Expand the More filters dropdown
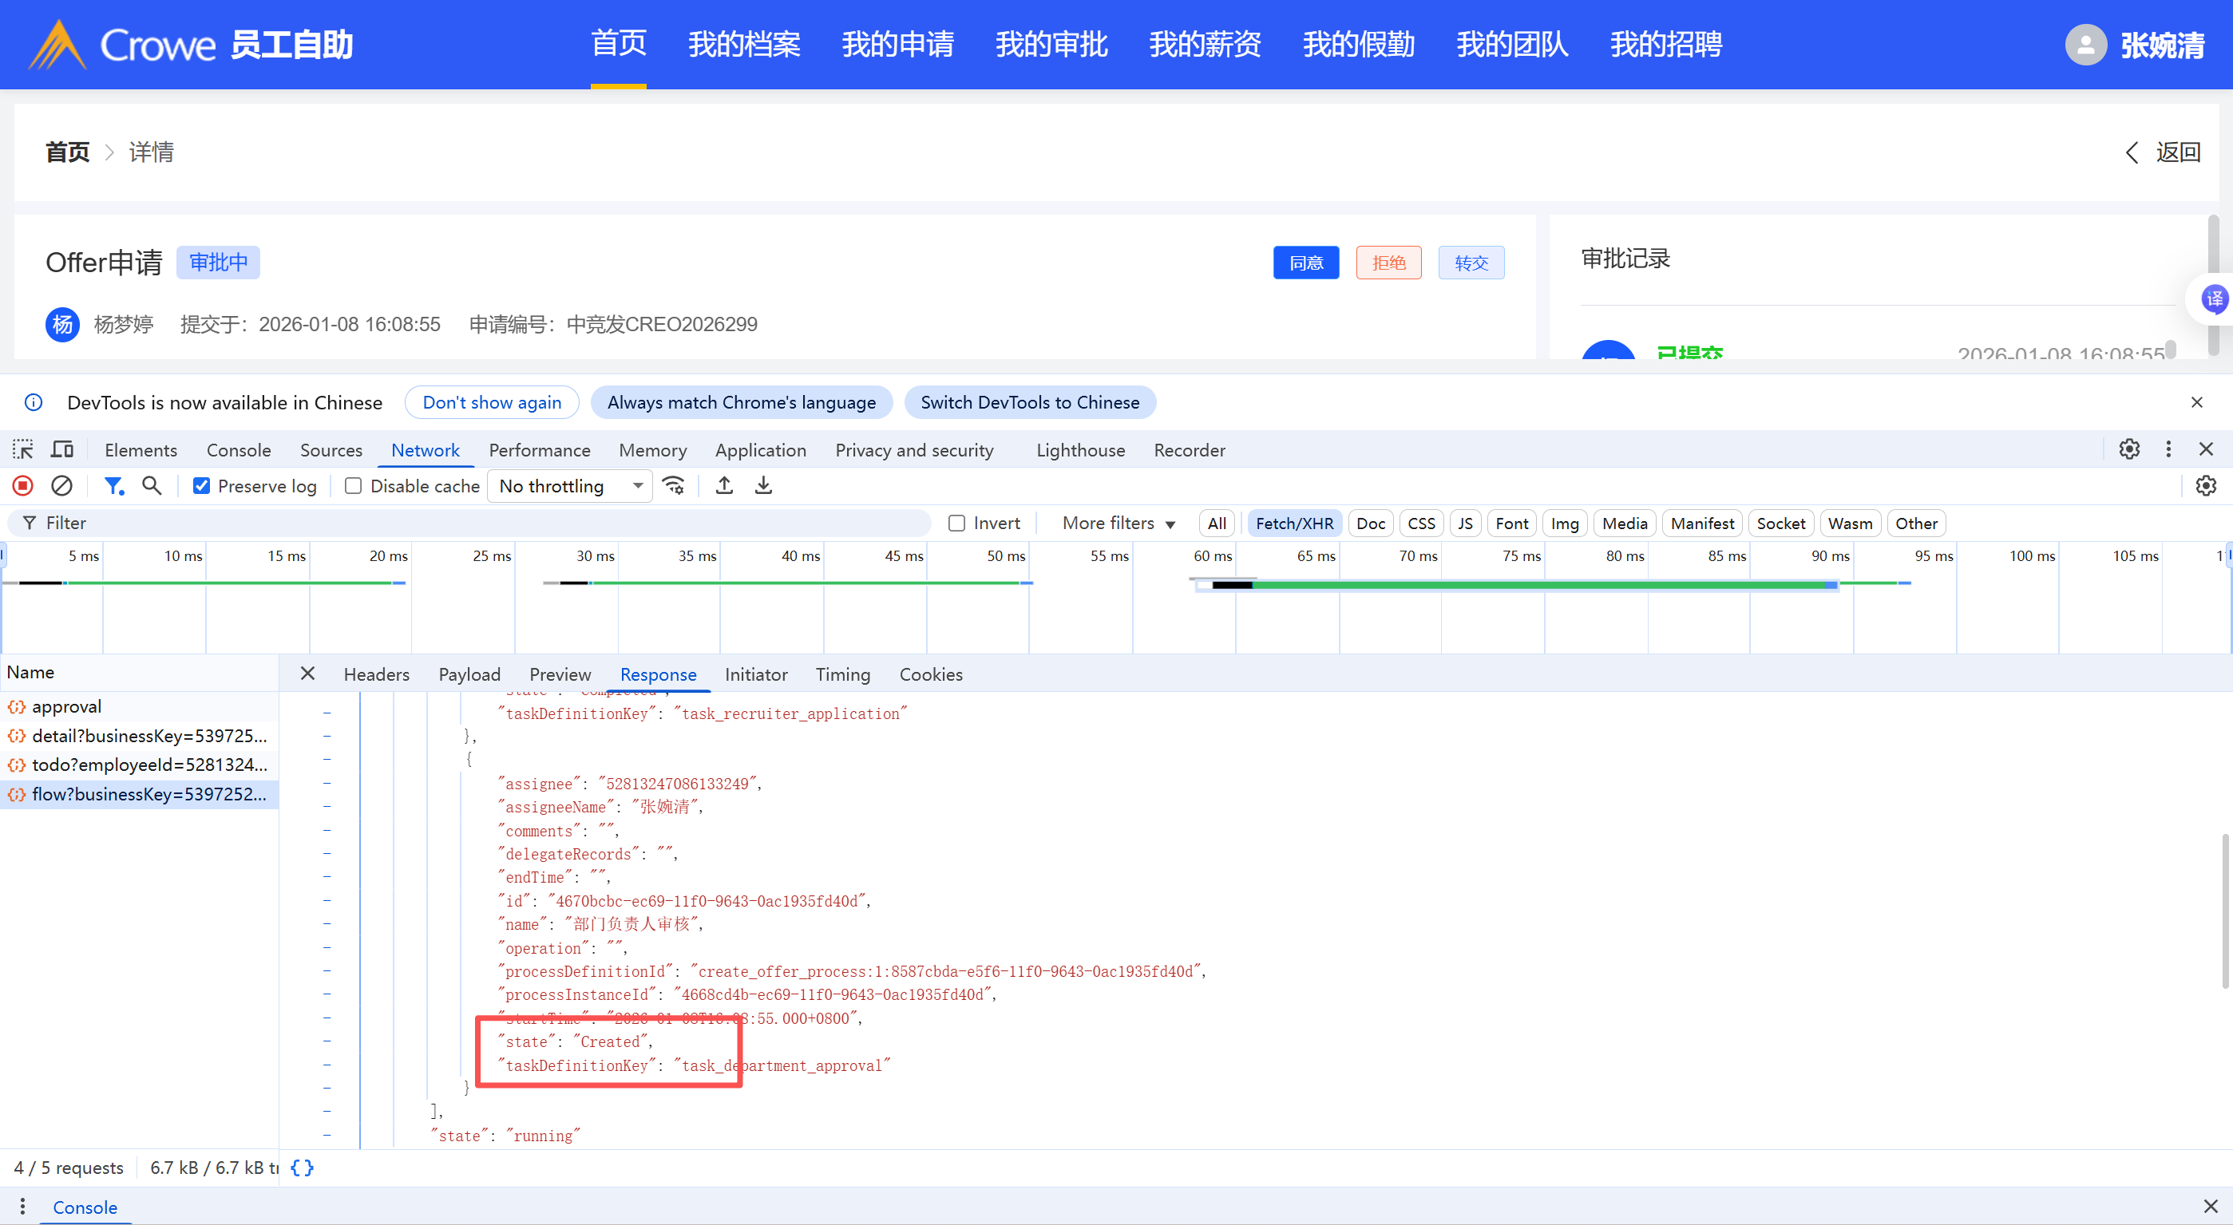2233x1225 pixels. (x=1118, y=524)
